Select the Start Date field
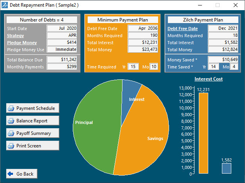This screenshot has width=245, height=183. (62, 29)
